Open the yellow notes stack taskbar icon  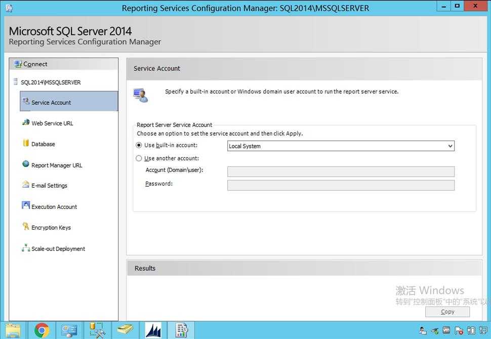coord(125,329)
